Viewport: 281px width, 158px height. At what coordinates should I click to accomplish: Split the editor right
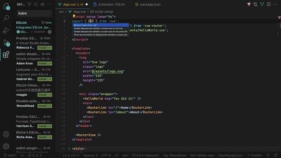click(269, 4)
